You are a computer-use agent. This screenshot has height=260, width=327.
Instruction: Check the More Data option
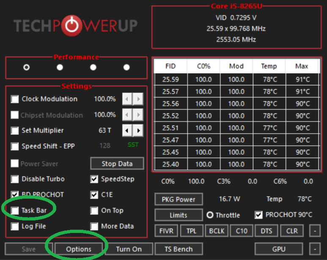coord(94,226)
